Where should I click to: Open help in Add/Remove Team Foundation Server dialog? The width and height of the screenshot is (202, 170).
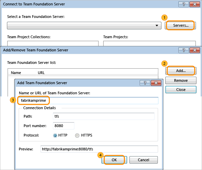184,50
